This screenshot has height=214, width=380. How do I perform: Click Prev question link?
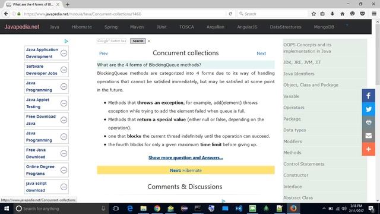click(x=103, y=53)
